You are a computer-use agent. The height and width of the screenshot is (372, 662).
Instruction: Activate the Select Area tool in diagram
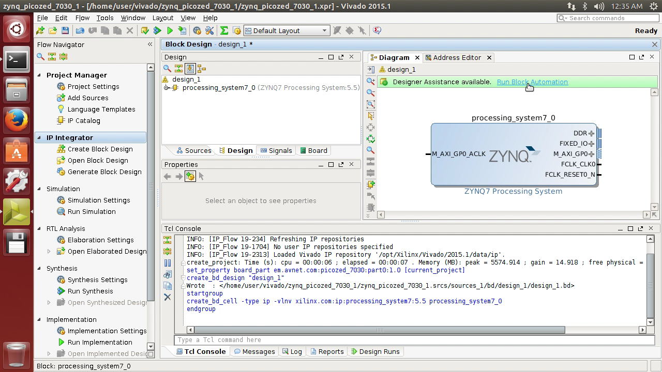coord(371,116)
